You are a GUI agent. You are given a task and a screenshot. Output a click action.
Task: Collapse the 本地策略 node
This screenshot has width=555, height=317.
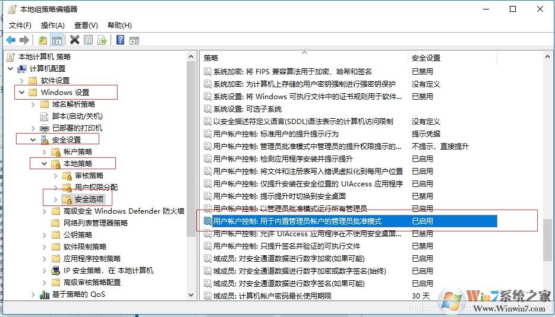pyautogui.click(x=45, y=163)
